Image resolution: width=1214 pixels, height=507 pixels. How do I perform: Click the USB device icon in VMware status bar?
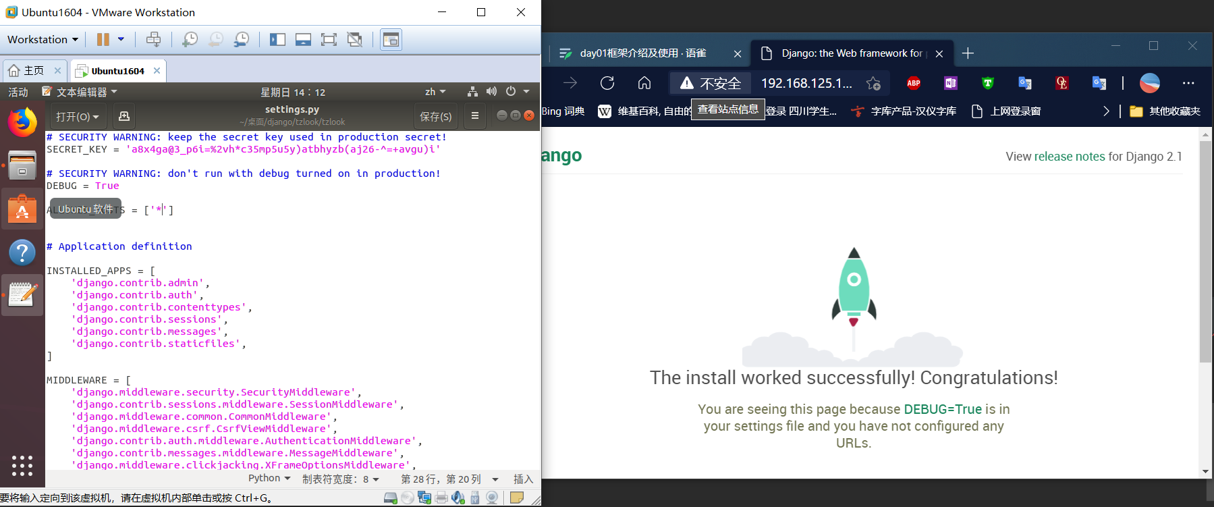pyautogui.click(x=475, y=498)
